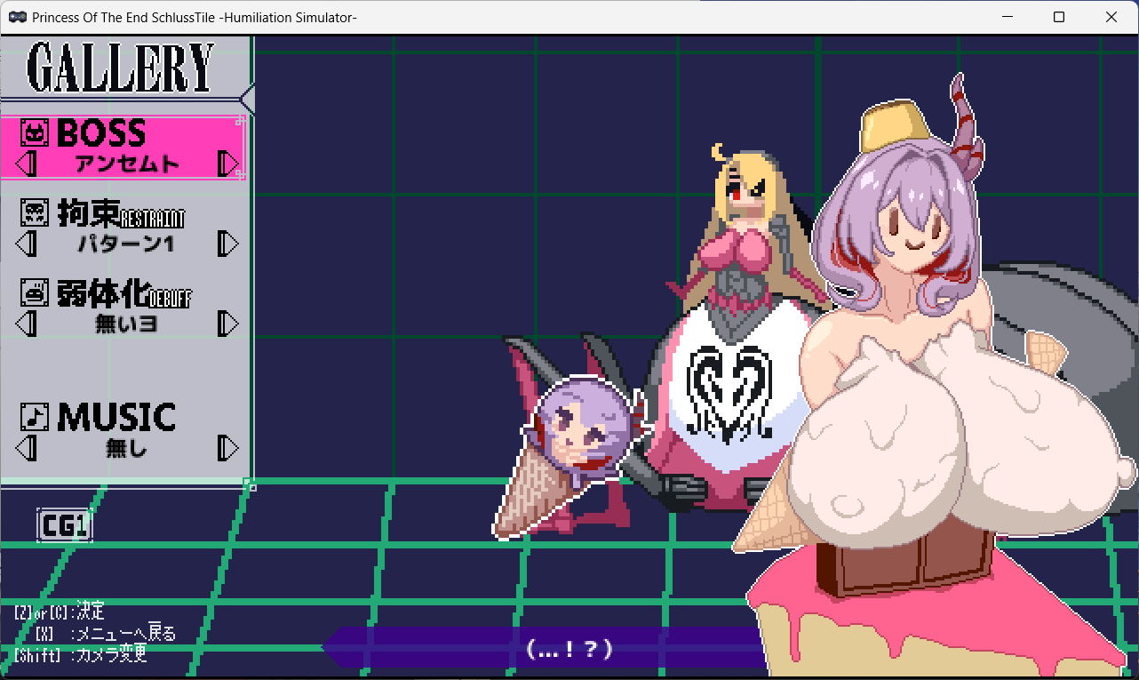Viewport: 1139px width, 680px height.
Task: Go to previous boss with left arrow
Action: [x=27, y=164]
